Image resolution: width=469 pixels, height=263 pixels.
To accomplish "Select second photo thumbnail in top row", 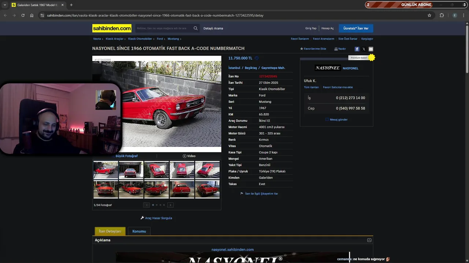I will (131, 170).
